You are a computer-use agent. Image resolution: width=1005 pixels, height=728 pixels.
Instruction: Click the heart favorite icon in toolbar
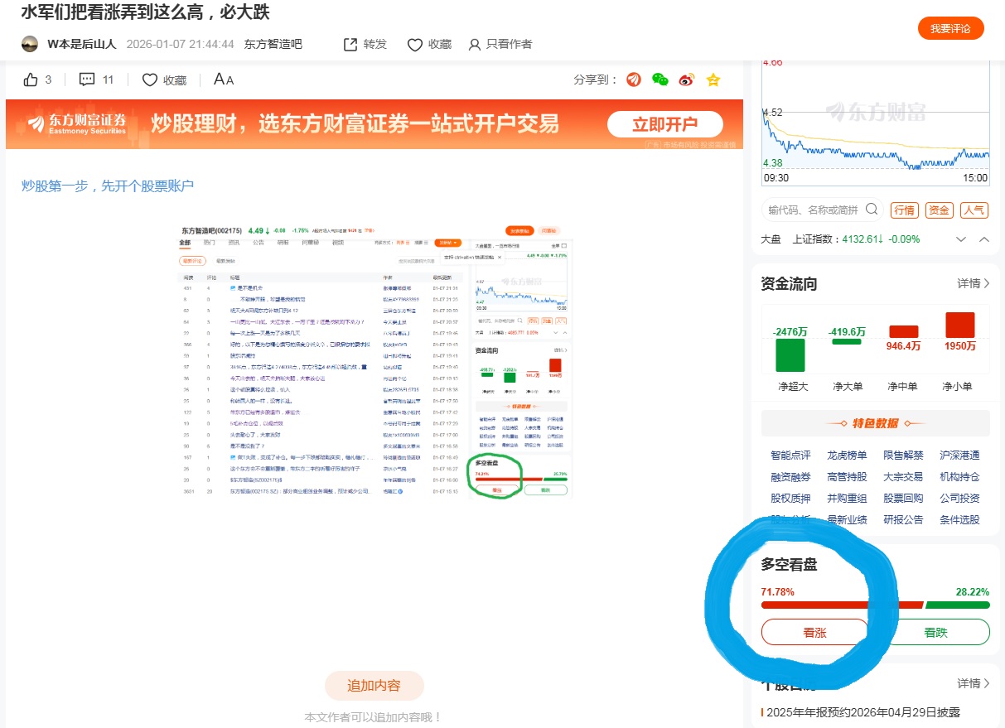[x=150, y=80]
